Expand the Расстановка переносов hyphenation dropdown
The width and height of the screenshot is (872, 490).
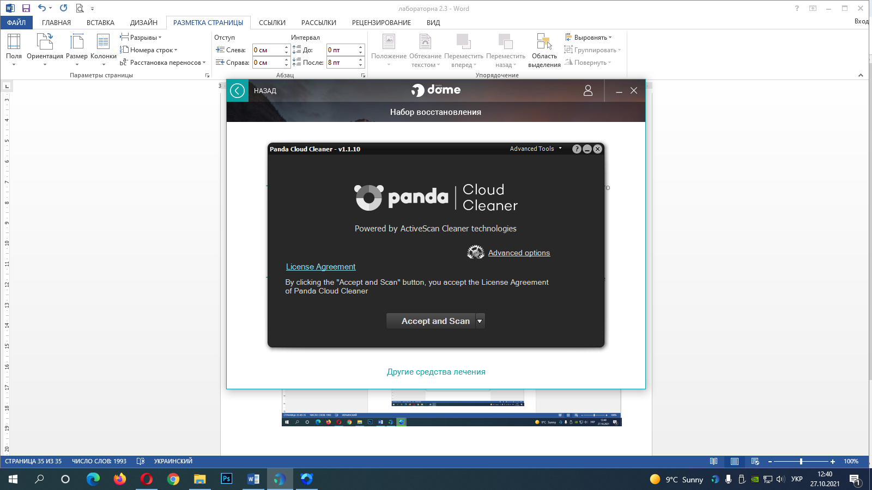pyautogui.click(x=162, y=63)
